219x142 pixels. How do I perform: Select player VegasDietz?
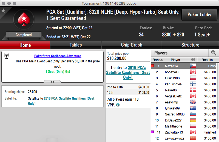pos(173,96)
